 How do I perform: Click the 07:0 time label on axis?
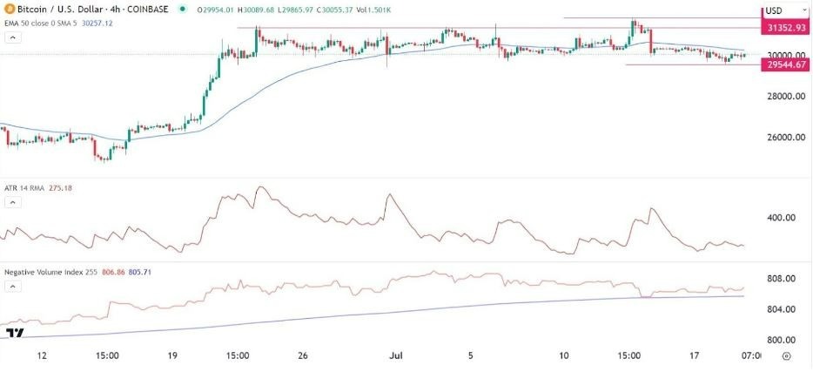click(x=751, y=356)
